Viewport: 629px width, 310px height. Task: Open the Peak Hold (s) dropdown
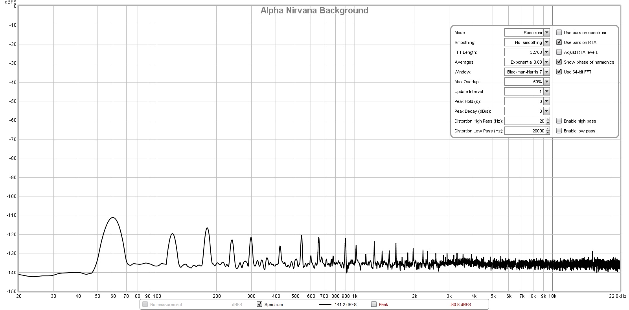coord(527,101)
